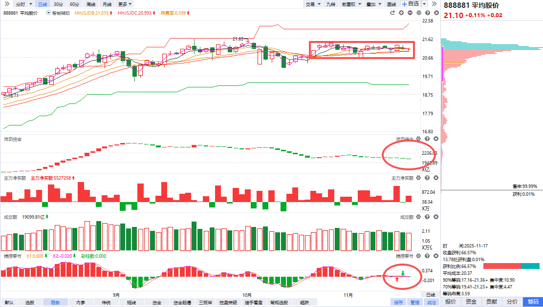Image resolution: width=543 pixels, height=307 pixels.
Task: Switch to the 周线 weekly chart tab
Action: click(90, 4)
